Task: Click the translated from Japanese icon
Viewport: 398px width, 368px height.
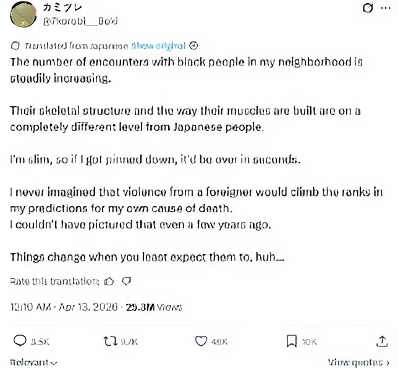Action: tap(15, 46)
